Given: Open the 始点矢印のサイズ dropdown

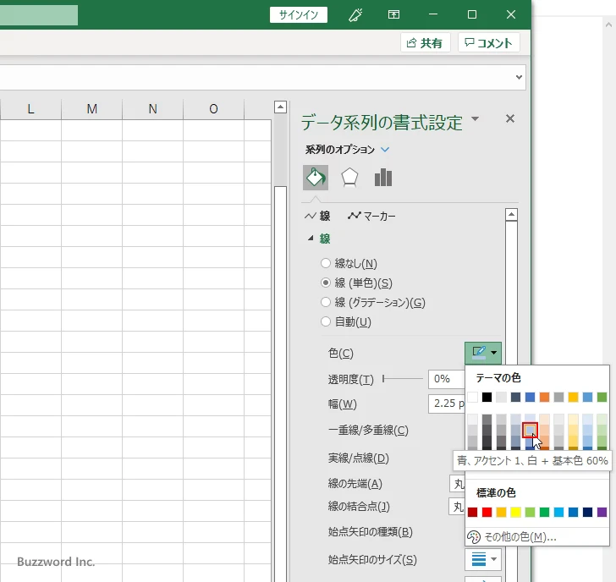Looking at the screenshot, I should pyautogui.click(x=483, y=559).
